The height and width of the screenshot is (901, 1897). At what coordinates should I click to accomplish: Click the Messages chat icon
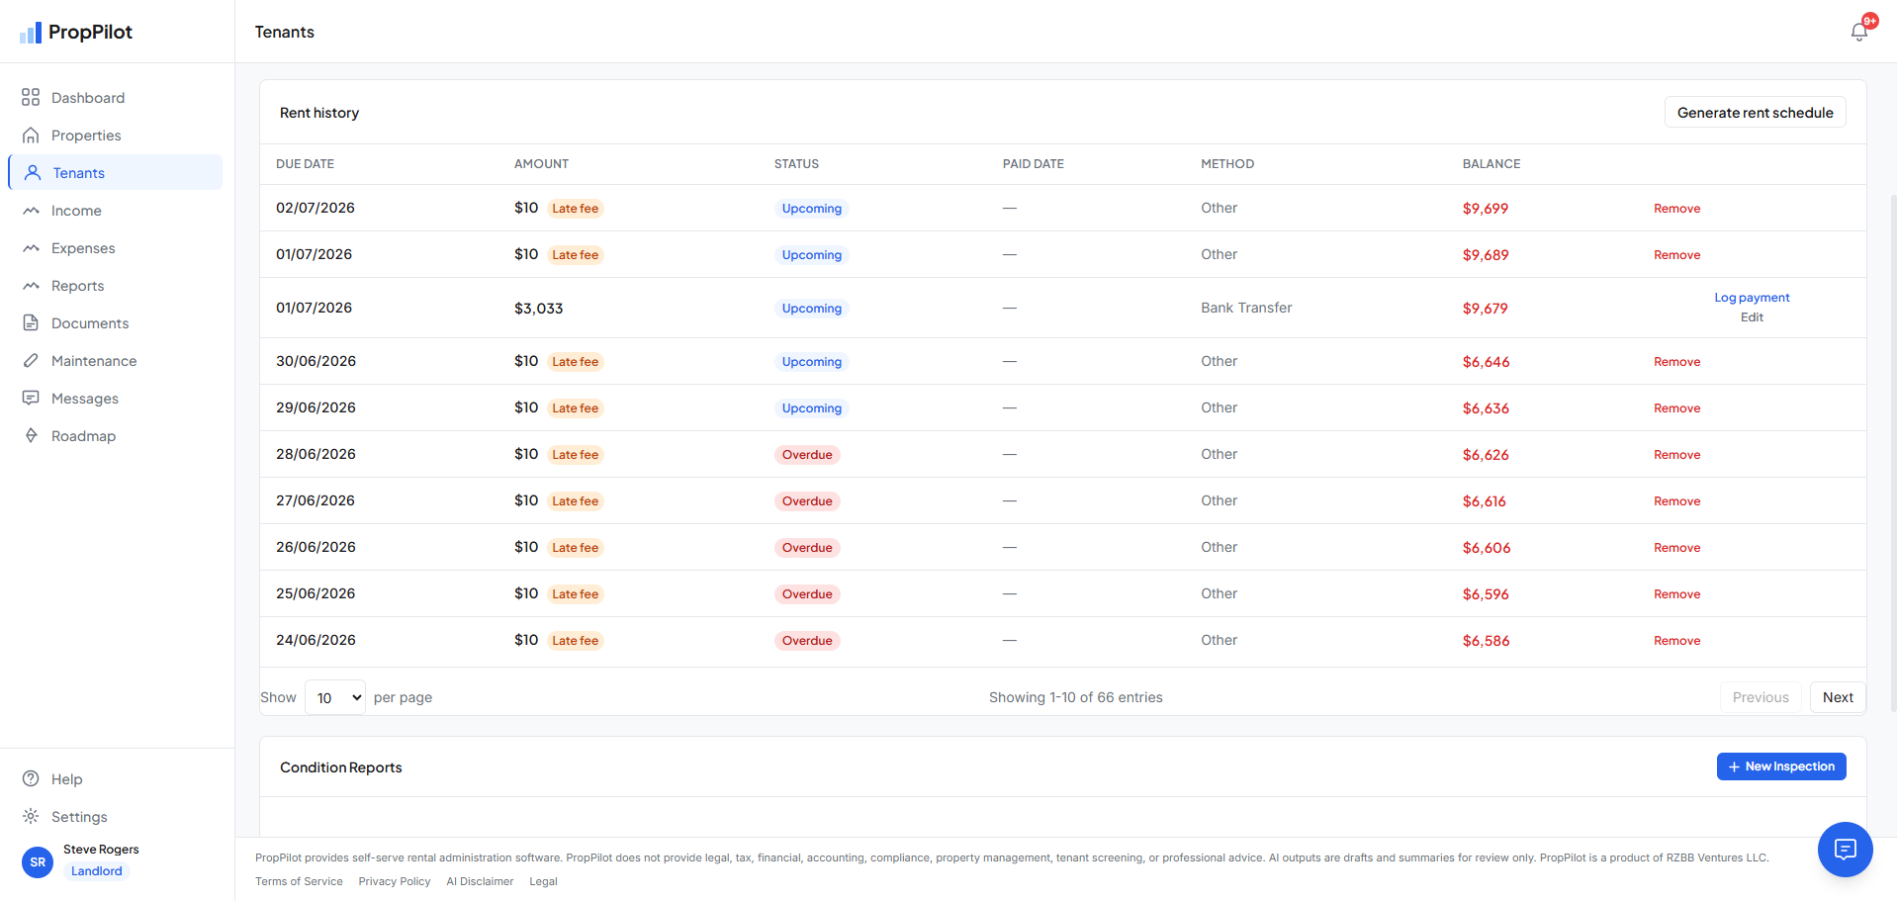coord(31,398)
